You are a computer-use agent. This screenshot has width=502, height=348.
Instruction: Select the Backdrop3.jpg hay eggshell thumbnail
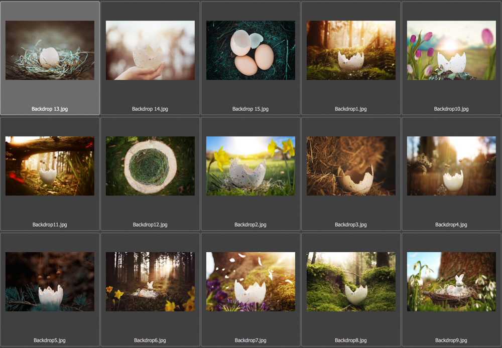coord(351,166)
